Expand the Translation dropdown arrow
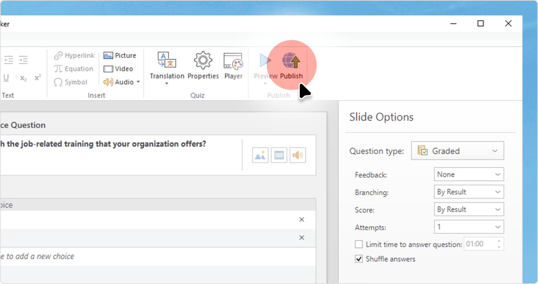Image resolution: width=538 pixels, height=284 pixels. click(x=167, y=84)
